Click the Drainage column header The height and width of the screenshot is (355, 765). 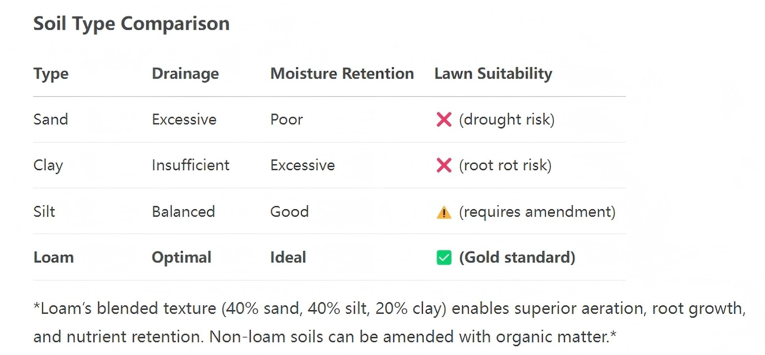(x=185, y=74)
